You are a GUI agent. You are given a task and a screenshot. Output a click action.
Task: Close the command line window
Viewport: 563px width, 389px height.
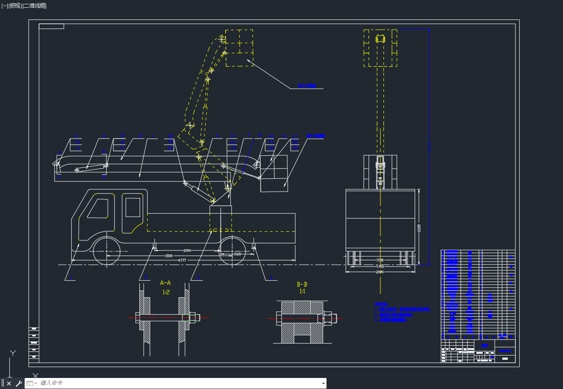click(x=9, y=383)
